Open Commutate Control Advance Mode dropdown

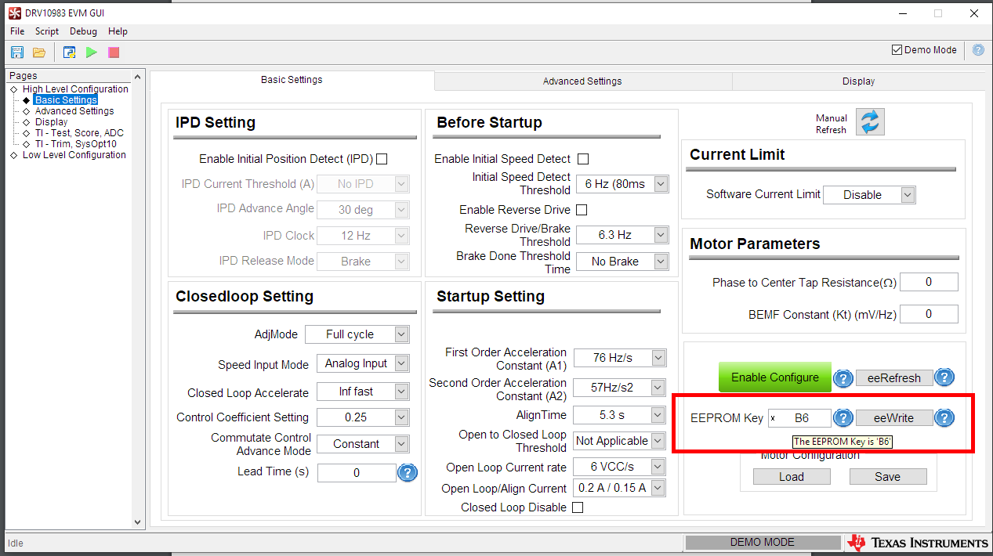[363, 444]
